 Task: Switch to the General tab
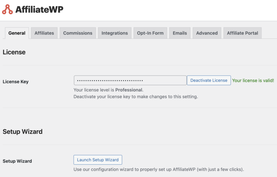(17, 33)
